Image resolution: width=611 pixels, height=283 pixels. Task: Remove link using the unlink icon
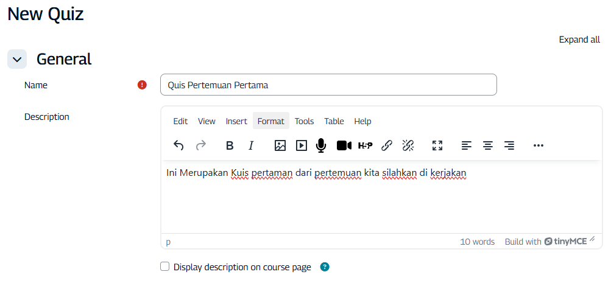408,145
